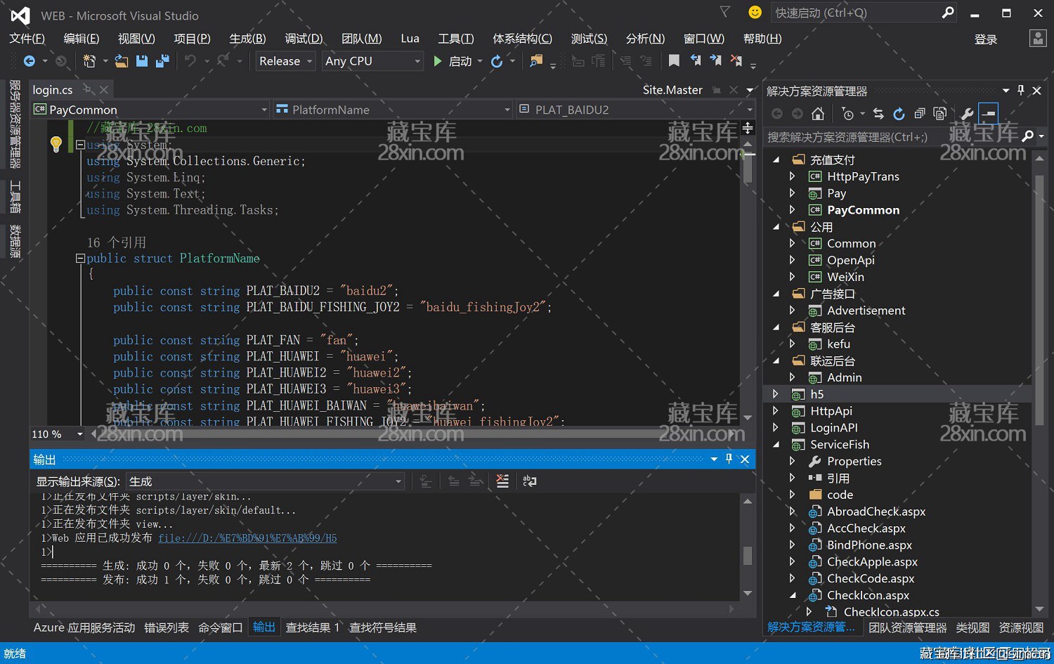The height and width of the screenshot is (664, 1054).
Task: Start debugging with the green play button
Action: pyautogui.click(x=438, y=61)
